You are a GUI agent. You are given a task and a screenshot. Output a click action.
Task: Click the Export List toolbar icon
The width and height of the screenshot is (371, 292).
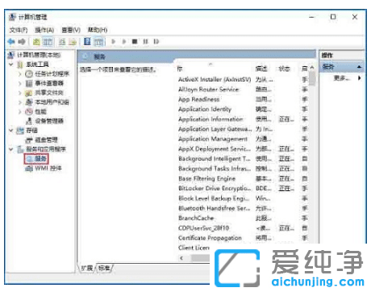(x=73, y=42)
